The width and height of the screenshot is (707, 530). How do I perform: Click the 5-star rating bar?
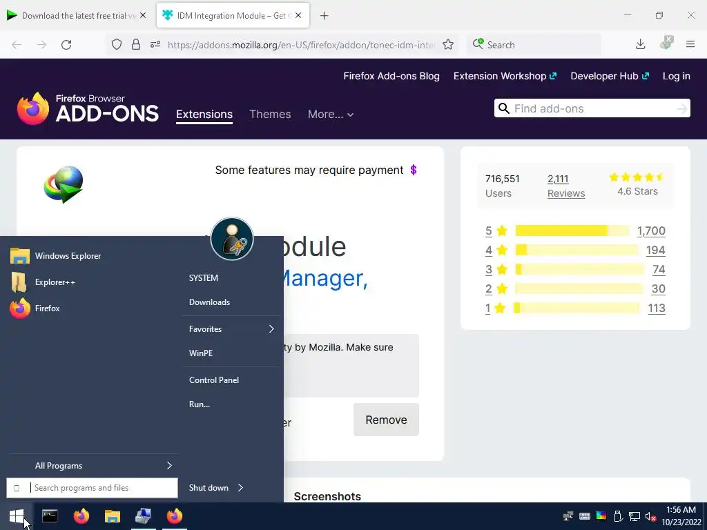pos(572,230)
